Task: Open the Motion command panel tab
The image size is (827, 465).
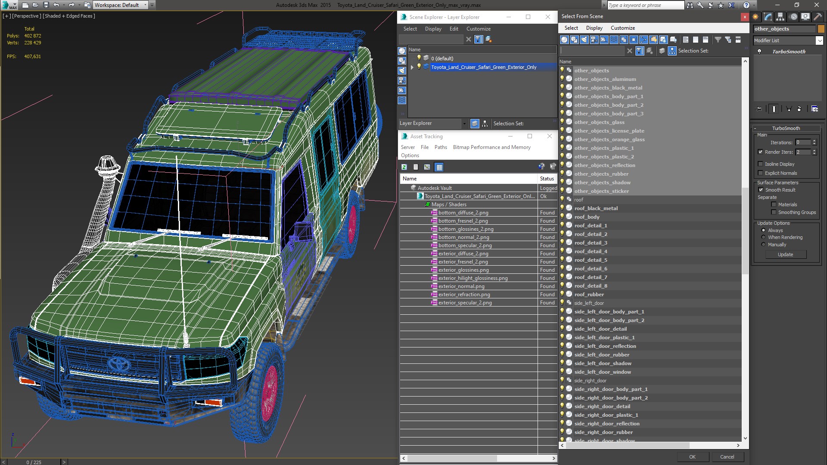Action: tap(793, 17)
